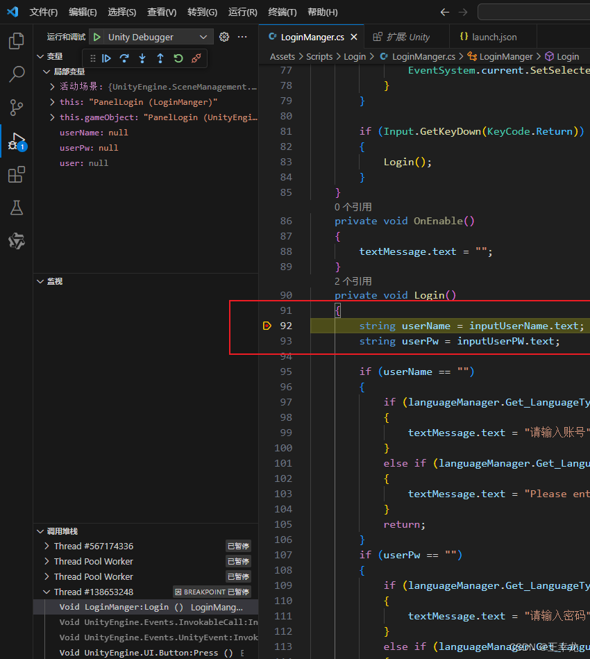The width and height of the screenshot is (590, 659).
Task: Disconnect the Unity Debugger
Action: (194, 58)
